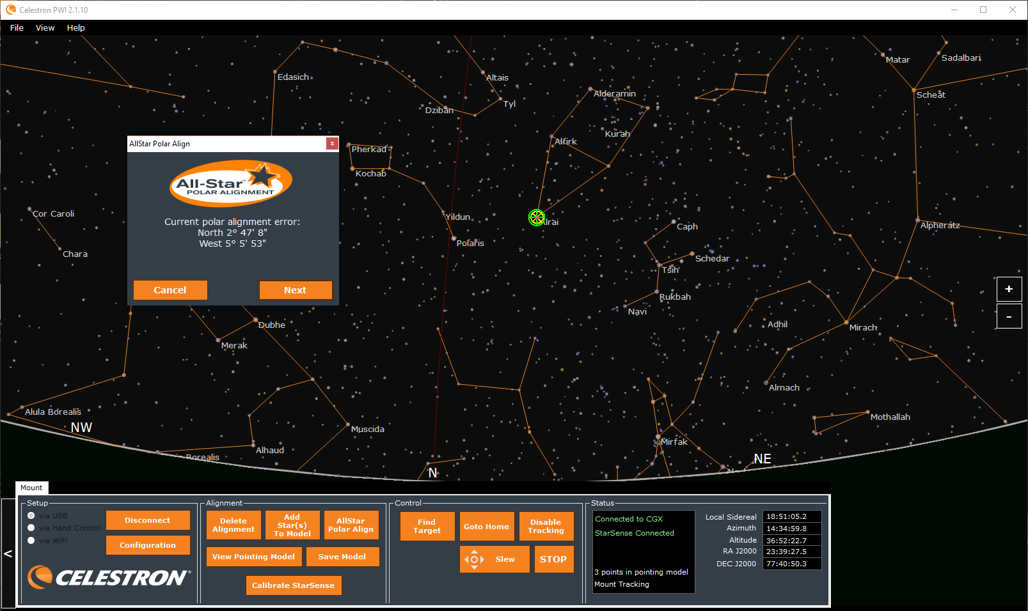This screenshot has width=1028, height=611.
Task: Click the Slew directional pad icon
Action: (x=474, y=559)
